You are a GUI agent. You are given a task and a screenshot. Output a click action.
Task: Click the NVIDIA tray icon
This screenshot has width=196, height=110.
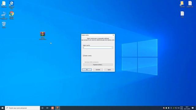click(174, 108)
